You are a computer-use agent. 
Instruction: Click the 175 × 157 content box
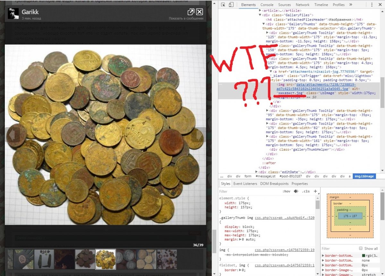point(350,216)
